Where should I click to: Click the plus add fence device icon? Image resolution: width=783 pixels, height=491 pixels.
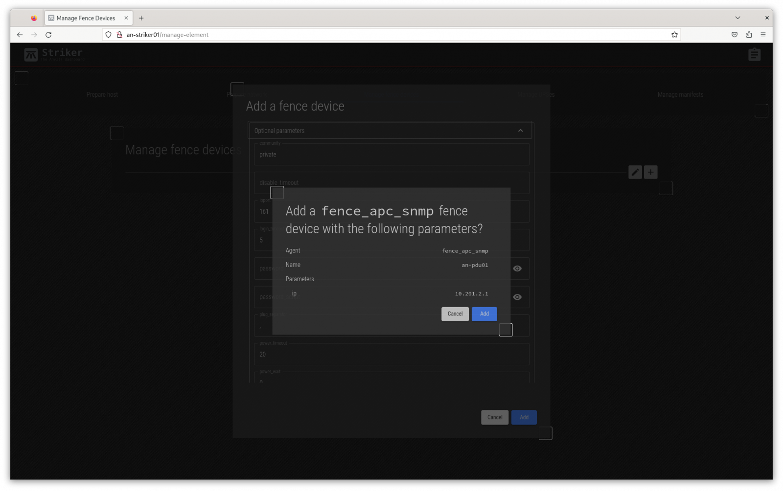click(x=650, y=172)
